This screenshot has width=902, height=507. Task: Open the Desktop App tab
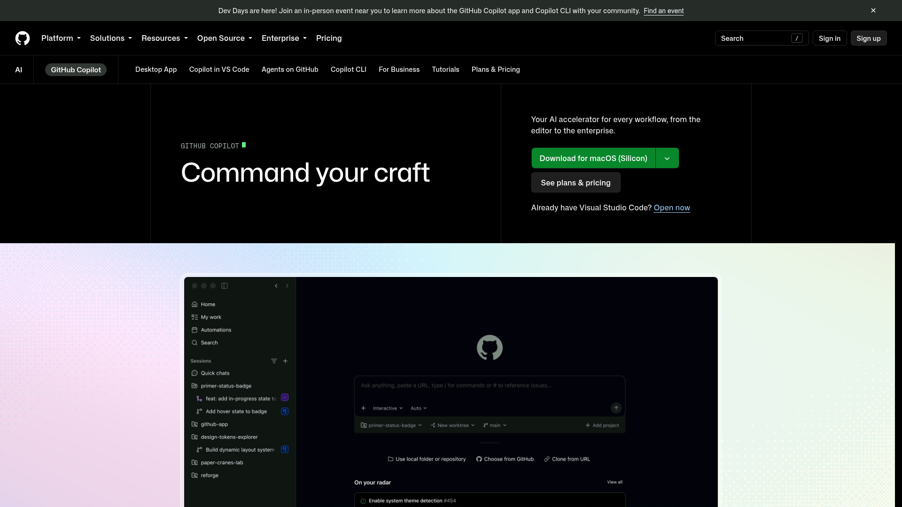[156, 69]
